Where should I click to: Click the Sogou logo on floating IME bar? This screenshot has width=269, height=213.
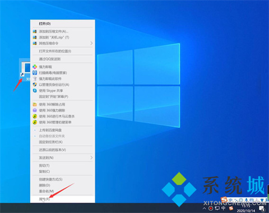pyautogui.click(x=224, y=200)
